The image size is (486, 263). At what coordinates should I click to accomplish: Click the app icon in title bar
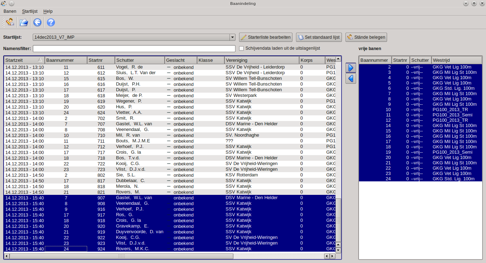coord(4,4)
